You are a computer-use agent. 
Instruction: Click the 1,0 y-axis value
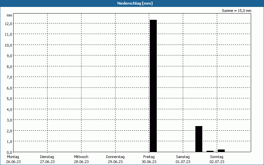[x=9, y=142]
